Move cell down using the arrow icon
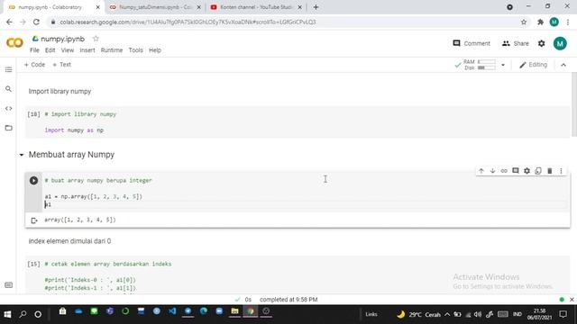The image size is (577, 324). click(492, 171)
